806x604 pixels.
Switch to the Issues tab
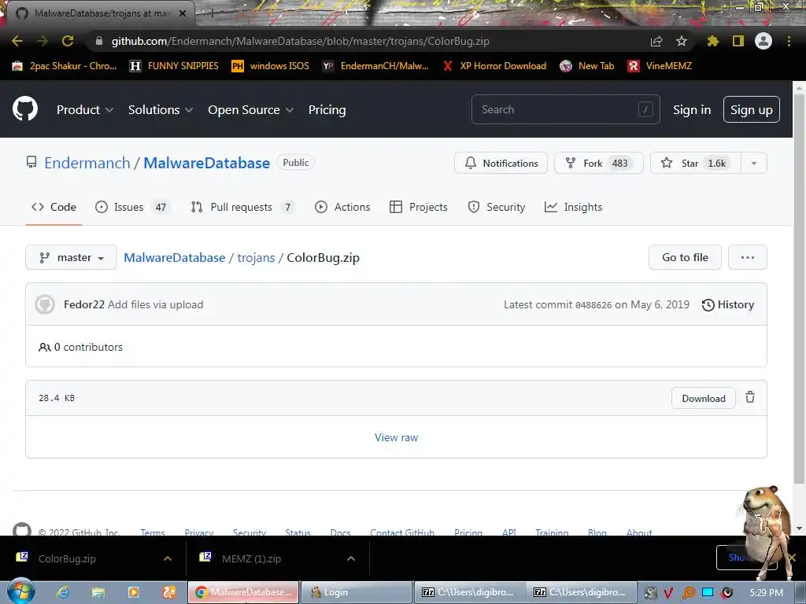(x=131, y=207)
